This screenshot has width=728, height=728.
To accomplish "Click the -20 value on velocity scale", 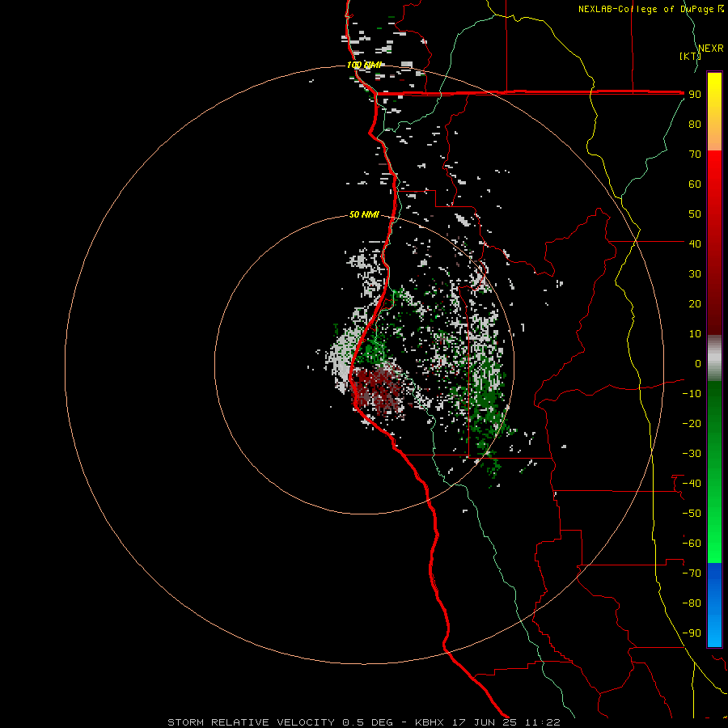I will coord(692,423).
